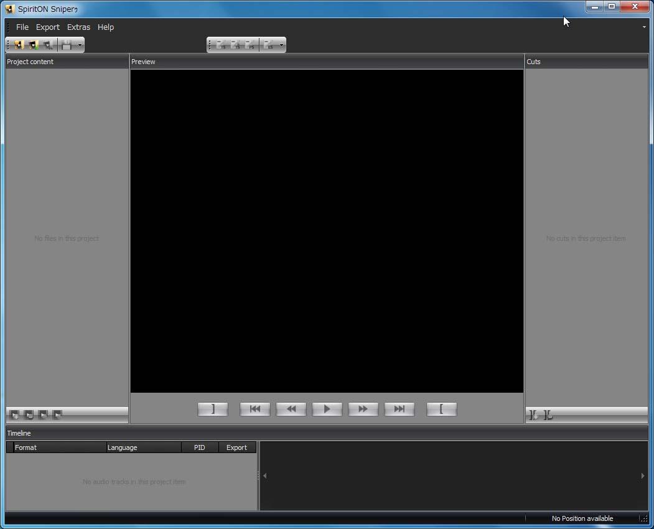The height and width of the screenshot is (529, 654).
Task: Open the export toolbar dropdown arrow
Action: (x=281, y=45)
